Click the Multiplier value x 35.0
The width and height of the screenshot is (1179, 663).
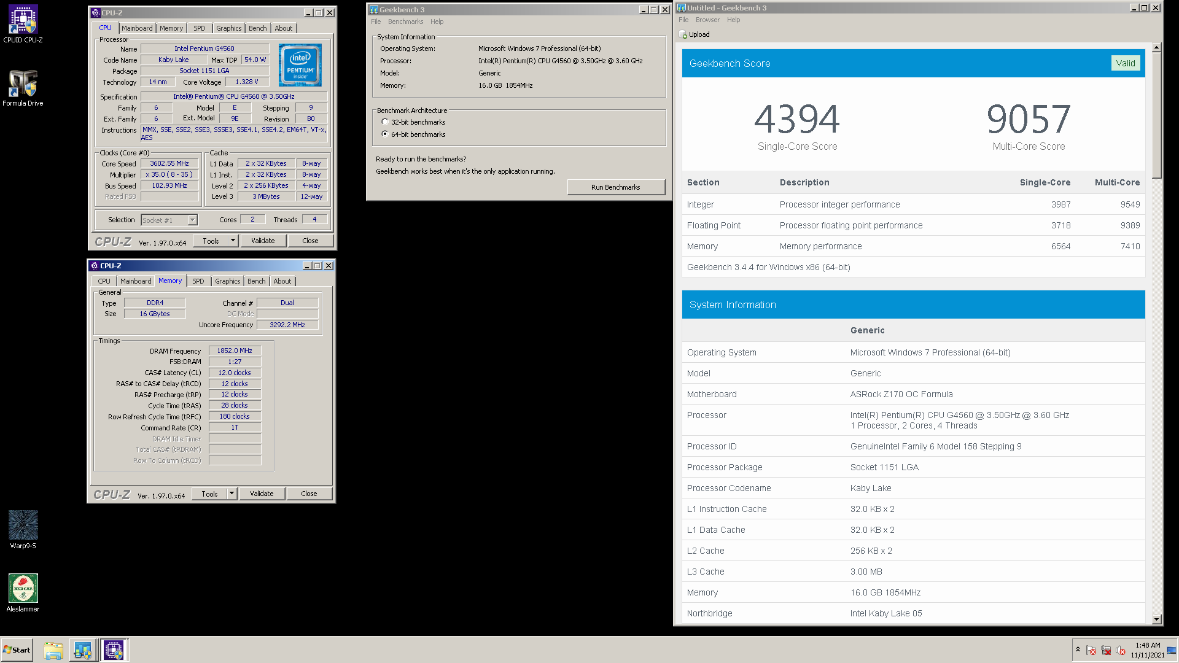point(169,174)
